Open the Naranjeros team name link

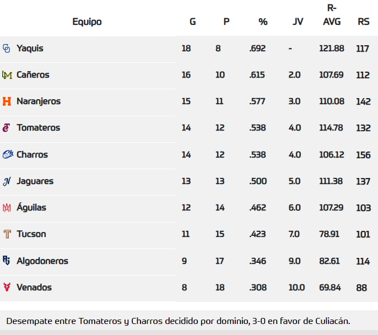click(x=39, y=101)
